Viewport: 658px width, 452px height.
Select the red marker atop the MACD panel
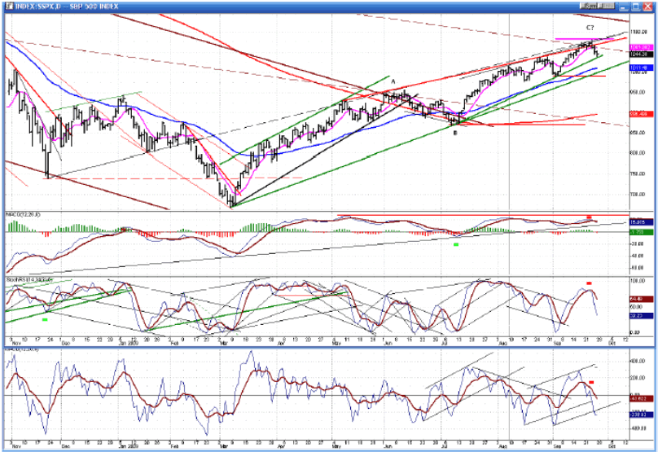pos(589,217)
